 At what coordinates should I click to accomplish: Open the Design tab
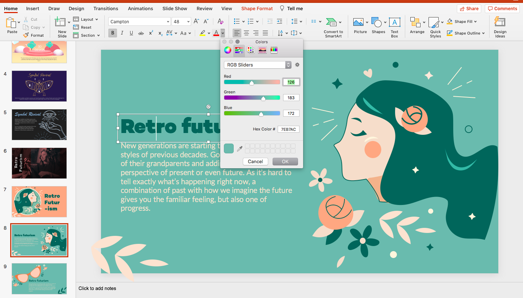76,8
